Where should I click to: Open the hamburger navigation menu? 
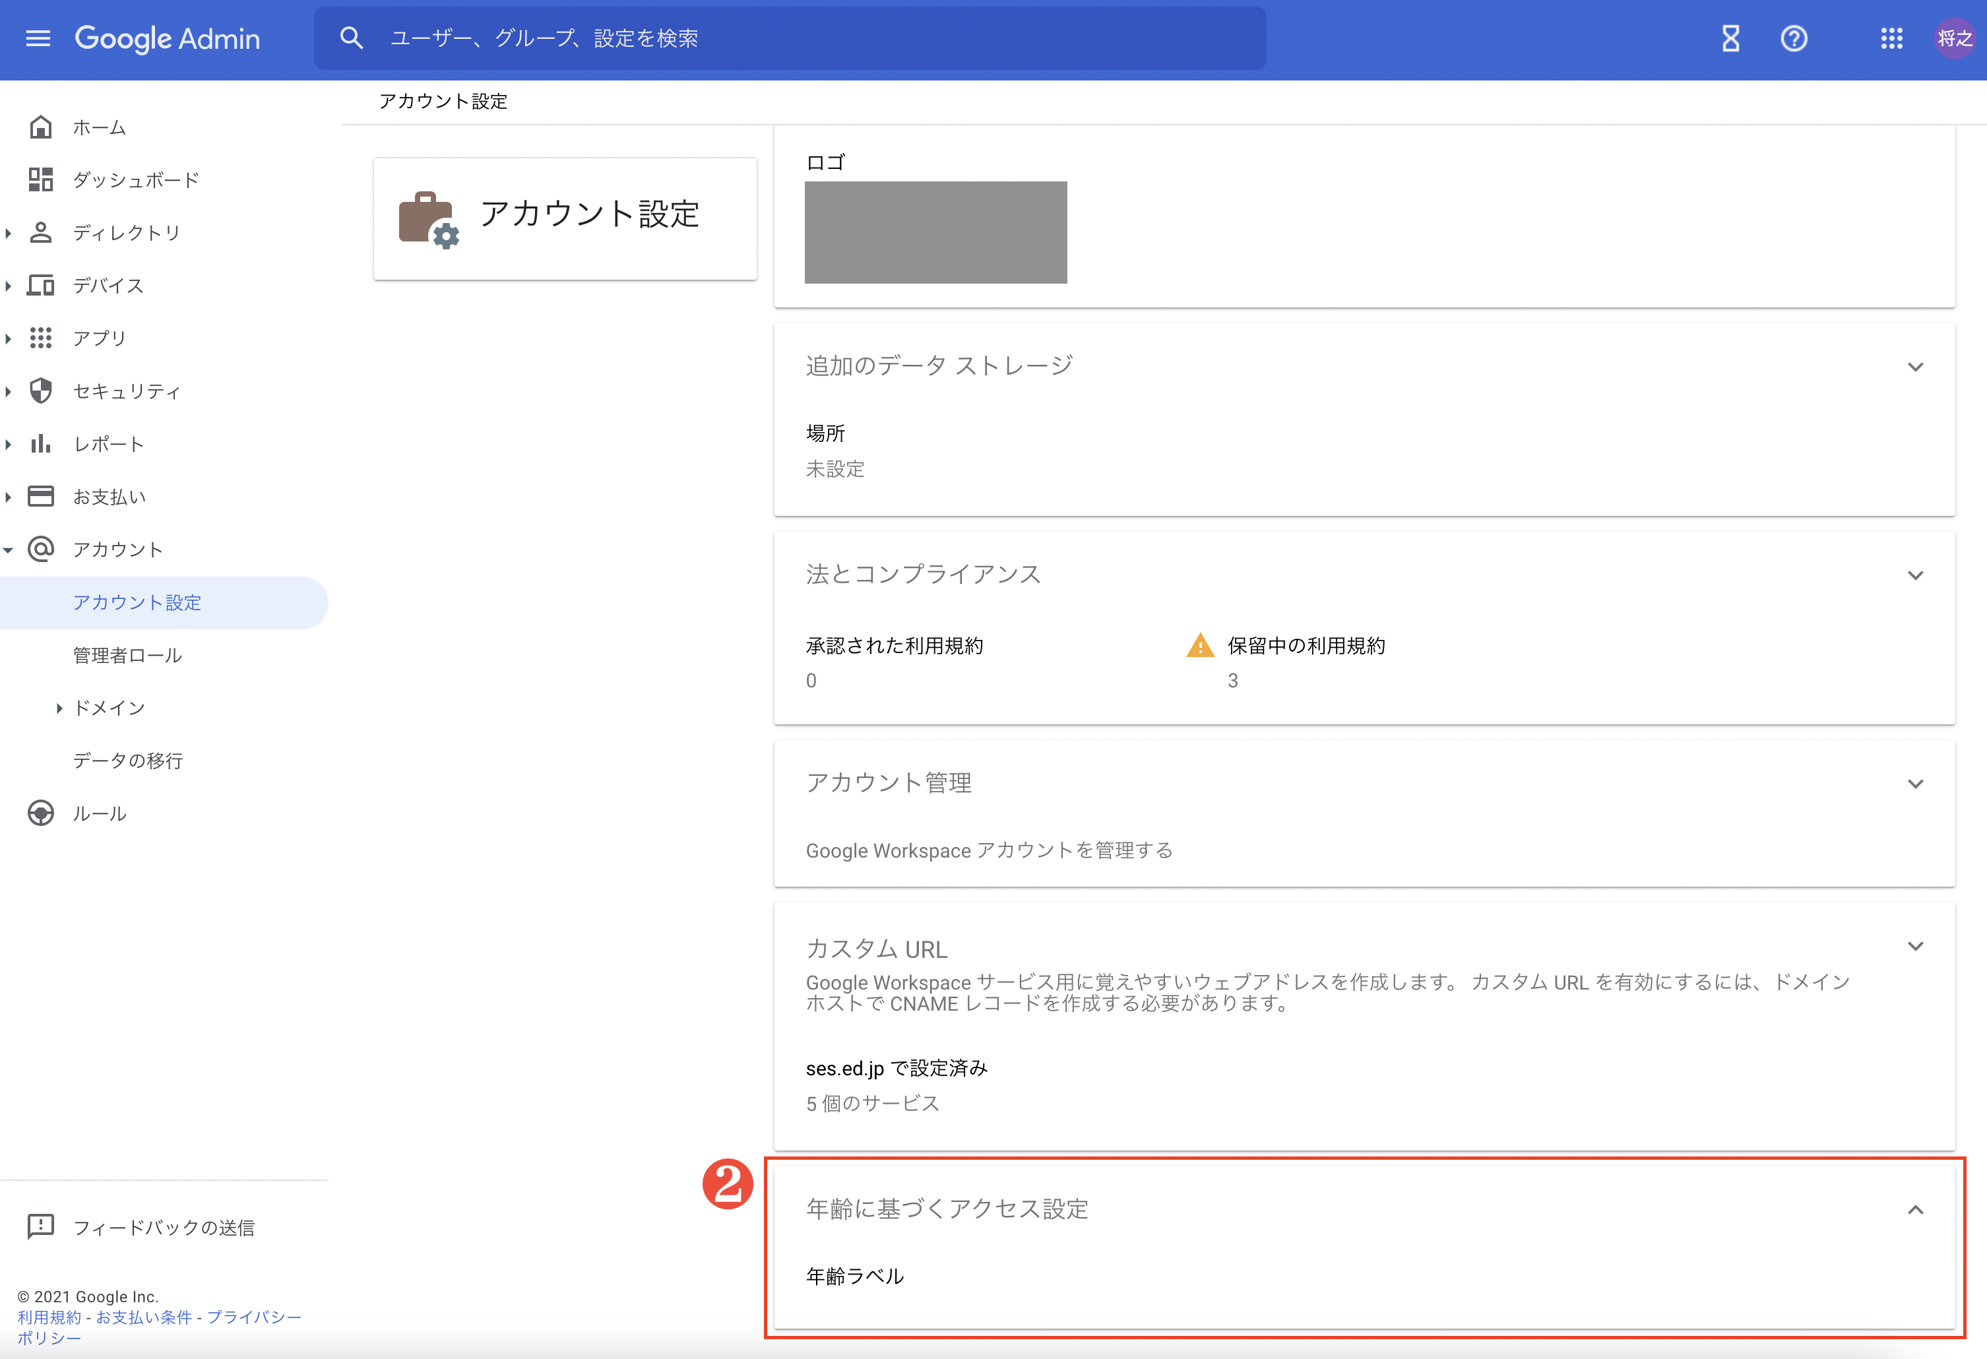(x=38, y=38)
